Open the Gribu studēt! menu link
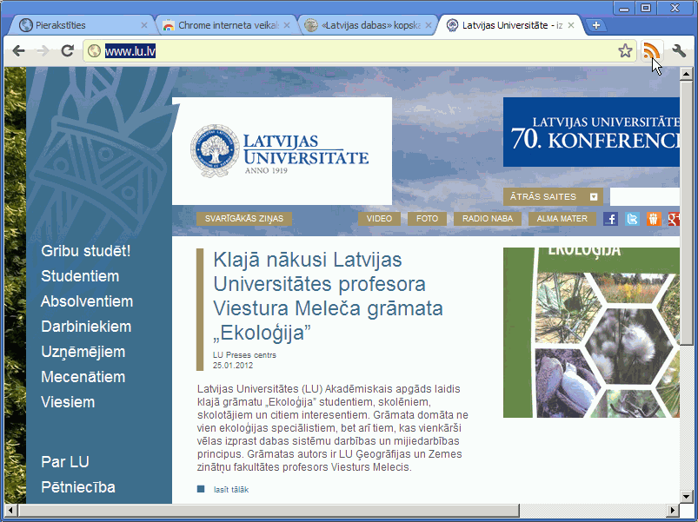This screenshot has width=698, height=522. point(86,251)
